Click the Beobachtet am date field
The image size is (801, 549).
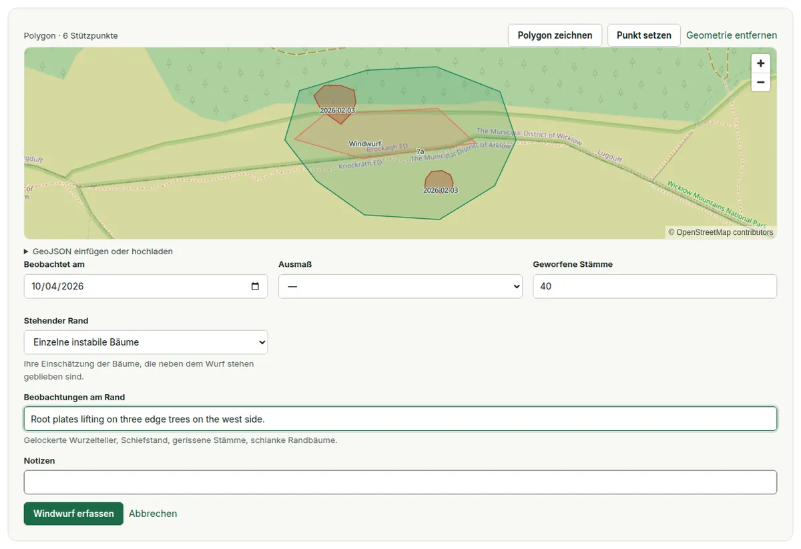(x=146, y=286)
